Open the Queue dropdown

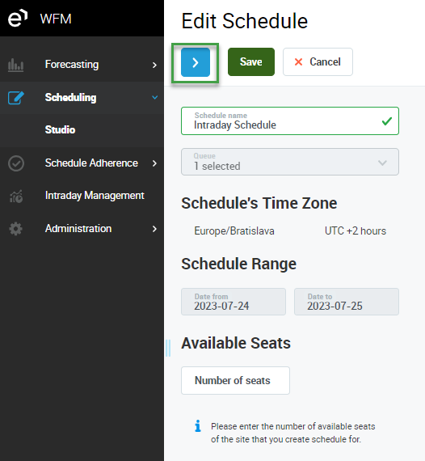[290, 162]
